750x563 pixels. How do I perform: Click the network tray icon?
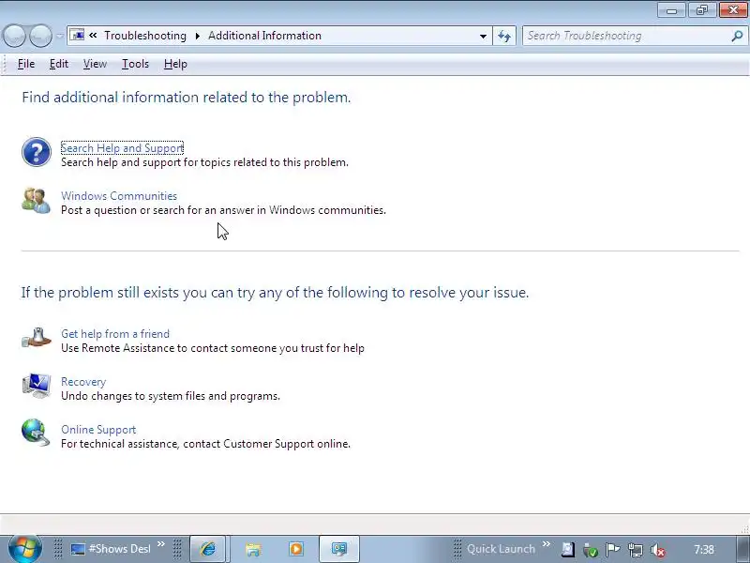[x=636, y=550]
